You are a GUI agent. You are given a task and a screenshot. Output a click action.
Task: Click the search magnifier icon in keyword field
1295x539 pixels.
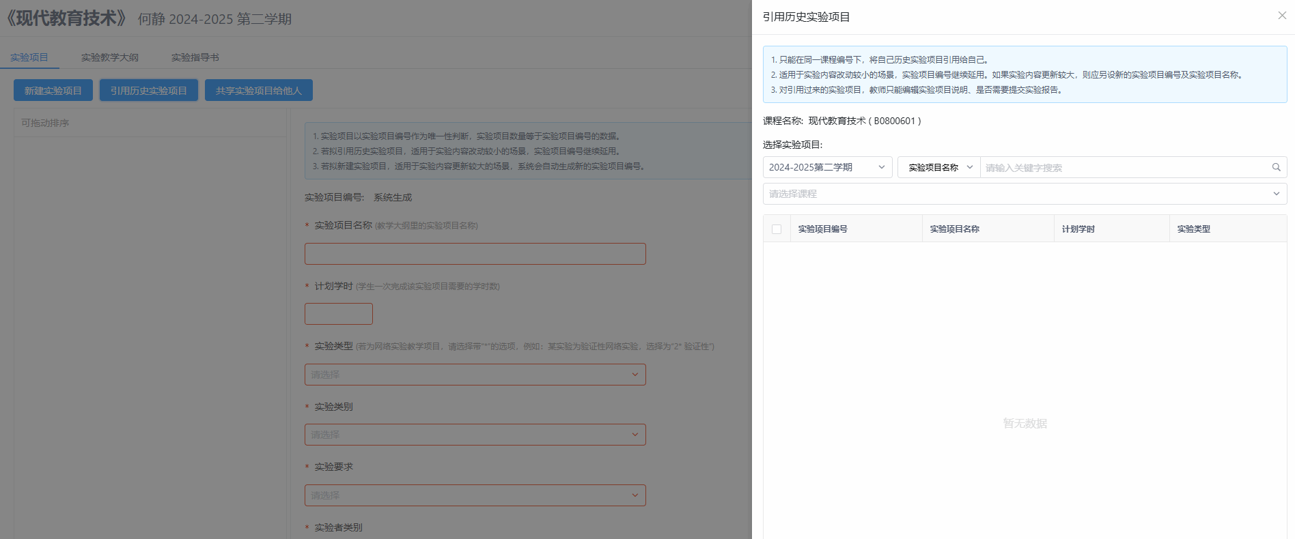pos(1276,167)
